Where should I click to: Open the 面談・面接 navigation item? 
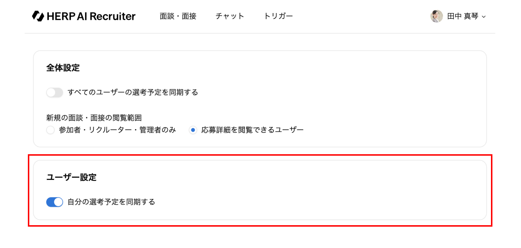178,16
